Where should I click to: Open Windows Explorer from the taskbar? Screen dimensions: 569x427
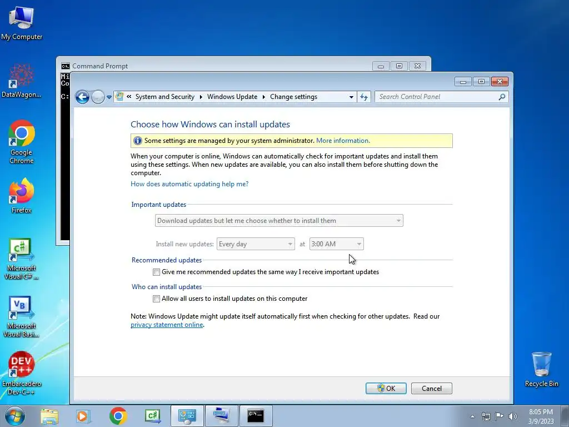[49, 416]
